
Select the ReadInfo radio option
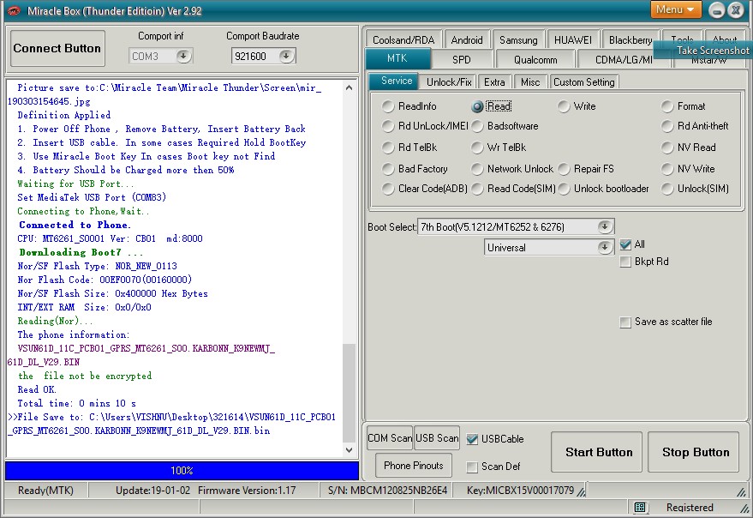(409, 106)
